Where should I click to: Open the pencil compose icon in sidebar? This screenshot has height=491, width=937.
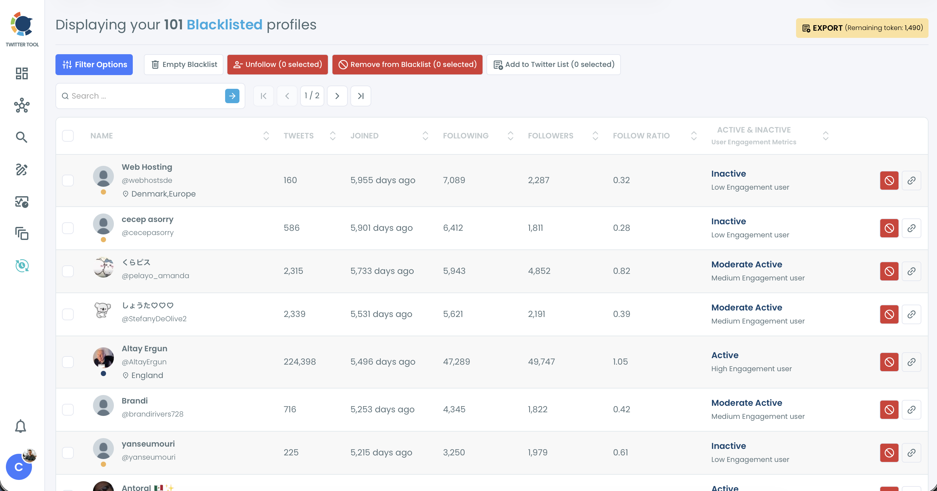[x=22, y=169]
